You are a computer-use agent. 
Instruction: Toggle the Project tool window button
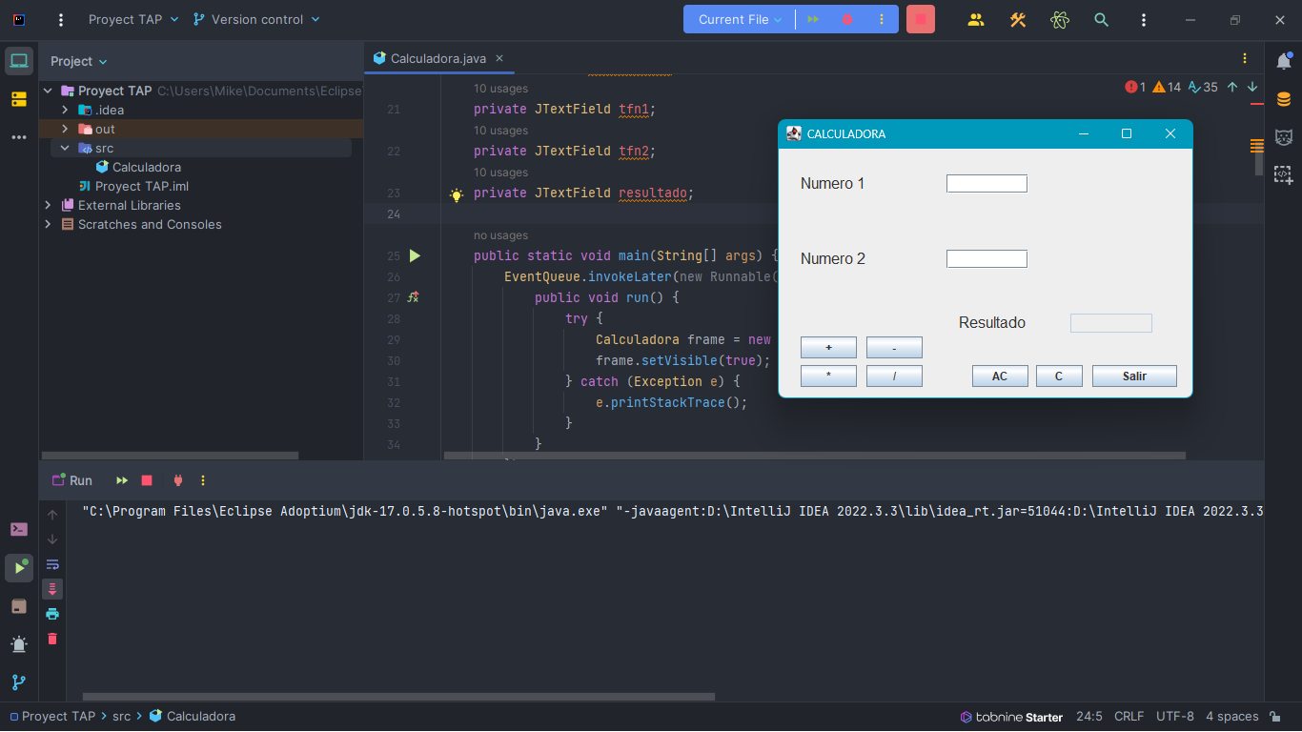pos(19,62)
